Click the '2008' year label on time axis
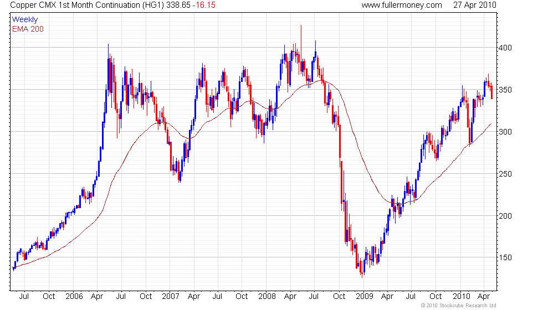The height and width of the screenshot is (310, 543). (267, 297)
